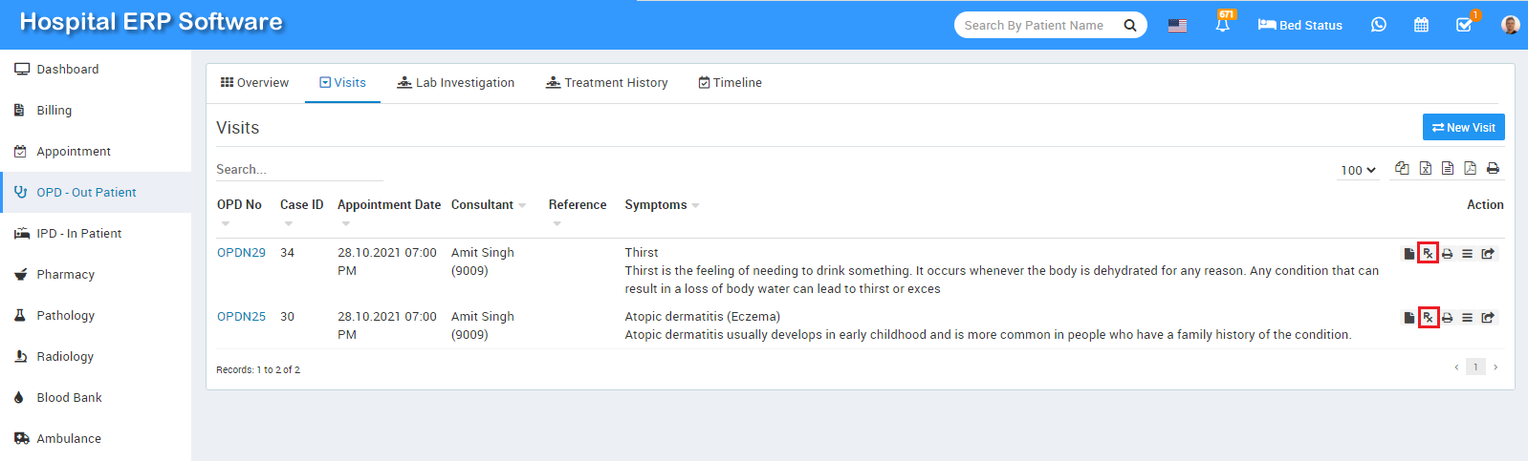Open the Timeline tab

730,83
